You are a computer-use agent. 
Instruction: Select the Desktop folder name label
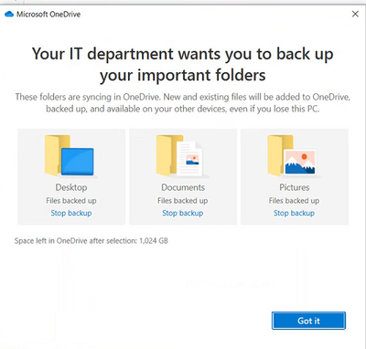(71, 187)
